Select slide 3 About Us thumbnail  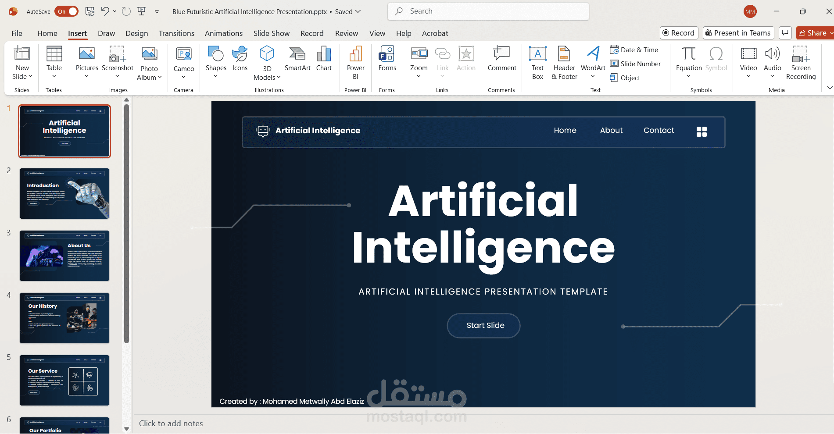(64, 256)
